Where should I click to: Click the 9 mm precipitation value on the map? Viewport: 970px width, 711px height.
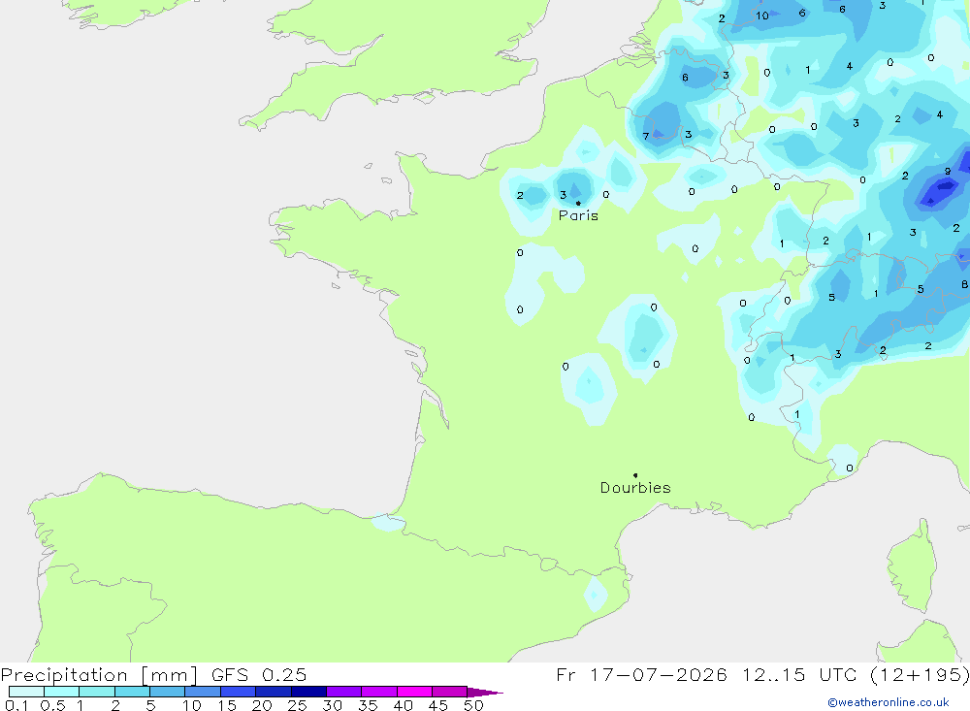pyautogui.click(x=947, y=172)
